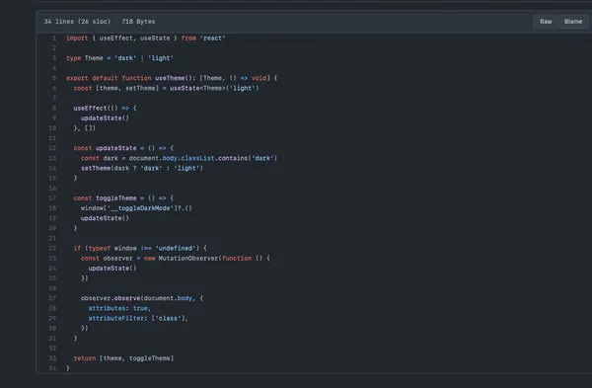This screenshot has height=388, width=592.
Task: Click "return" statement on line 33
Action: pyautogui.click(x=85, y=358)
